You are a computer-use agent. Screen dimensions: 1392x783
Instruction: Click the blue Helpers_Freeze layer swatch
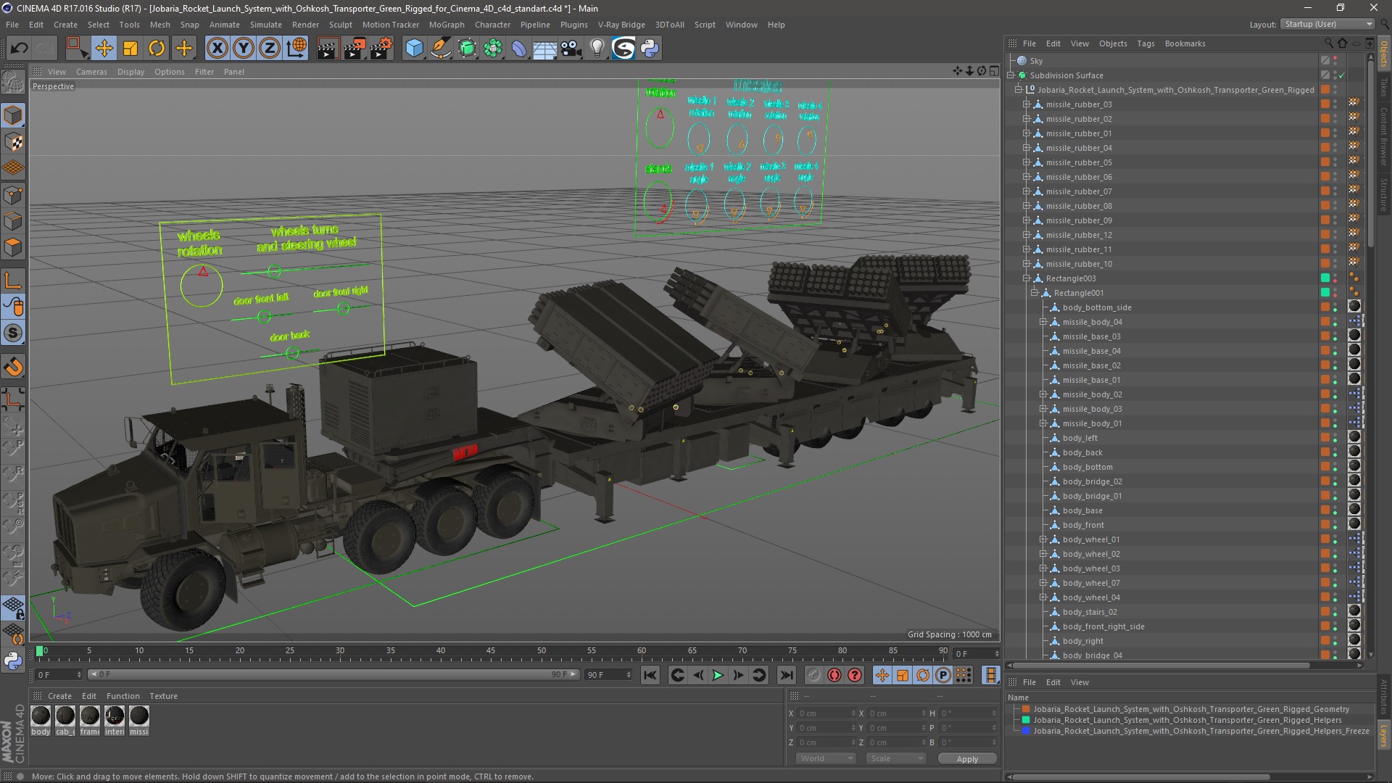[1026, 731]
